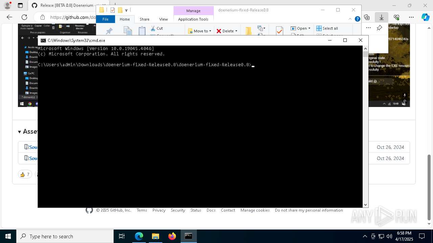This screenshot has width=433, height=243.
Task: Open Edge Collections icon
Action: tap(367, 17)
